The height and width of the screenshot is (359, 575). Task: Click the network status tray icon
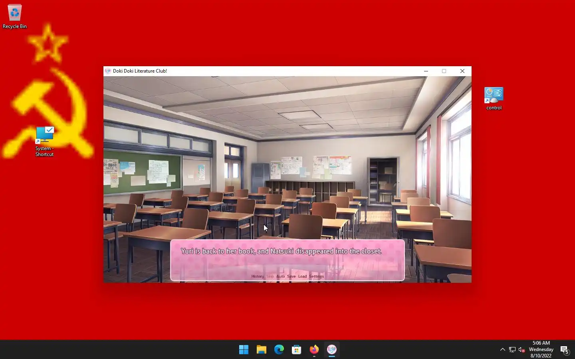(512, 349)
